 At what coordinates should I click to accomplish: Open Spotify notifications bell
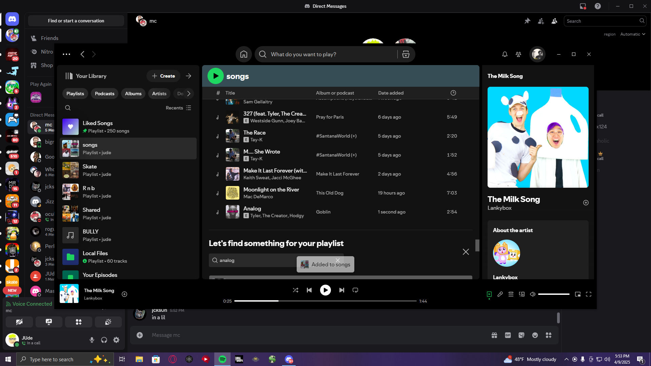pyautogui.click(x=505, y=54)
